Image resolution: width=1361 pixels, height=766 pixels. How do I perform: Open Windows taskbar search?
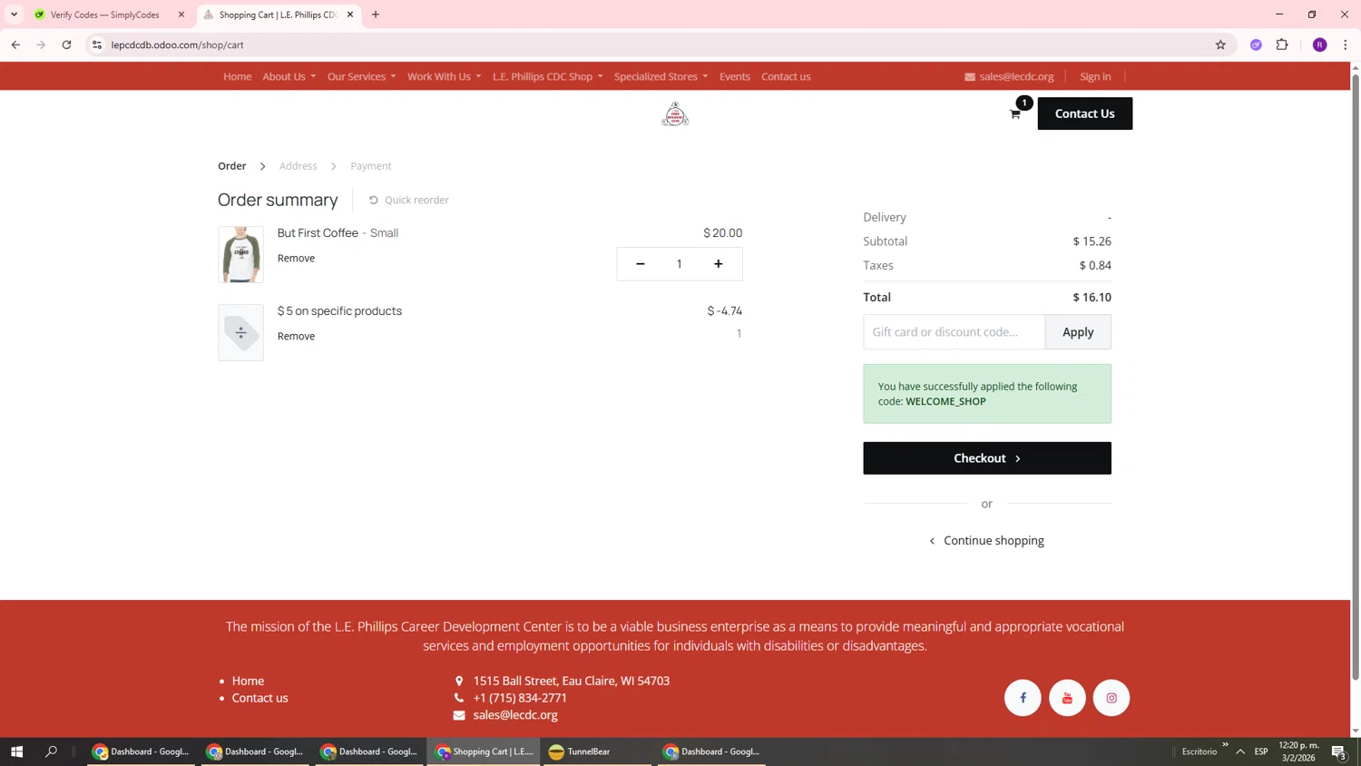point(51,751)
